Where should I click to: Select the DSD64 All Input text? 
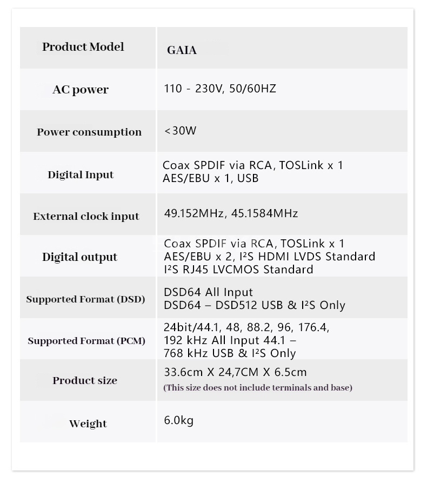pos(208,293)
